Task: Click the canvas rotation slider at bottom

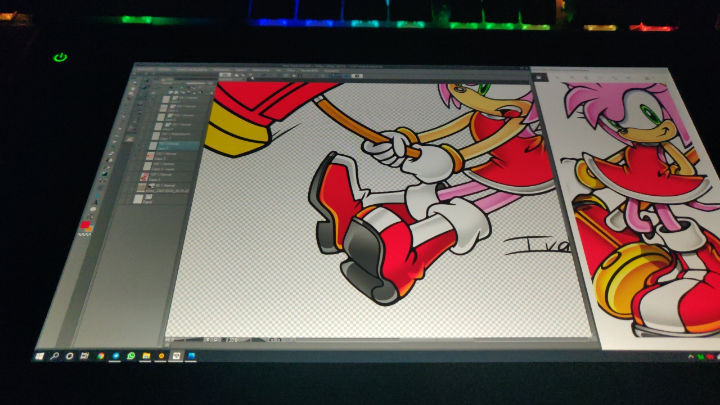Action: 253,340
